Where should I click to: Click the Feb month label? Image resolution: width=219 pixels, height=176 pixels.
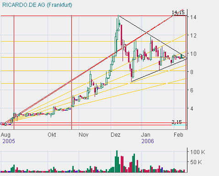[x=178, y=135]
